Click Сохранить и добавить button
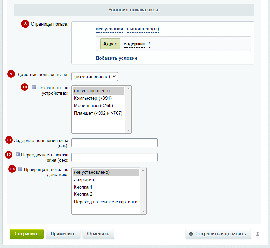The height and width of the screenshot is (248, 270). coord(218,234)
